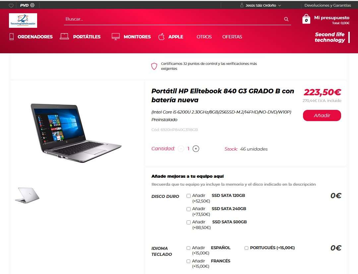Click the user profile icon by Jesús Sáiz
The width and height of the screenshot is (358, 274).
click(x=242, y=5)
